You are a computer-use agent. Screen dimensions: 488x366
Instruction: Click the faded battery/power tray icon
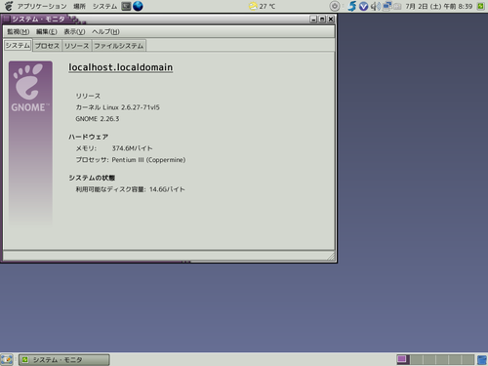tap(397, 6)
